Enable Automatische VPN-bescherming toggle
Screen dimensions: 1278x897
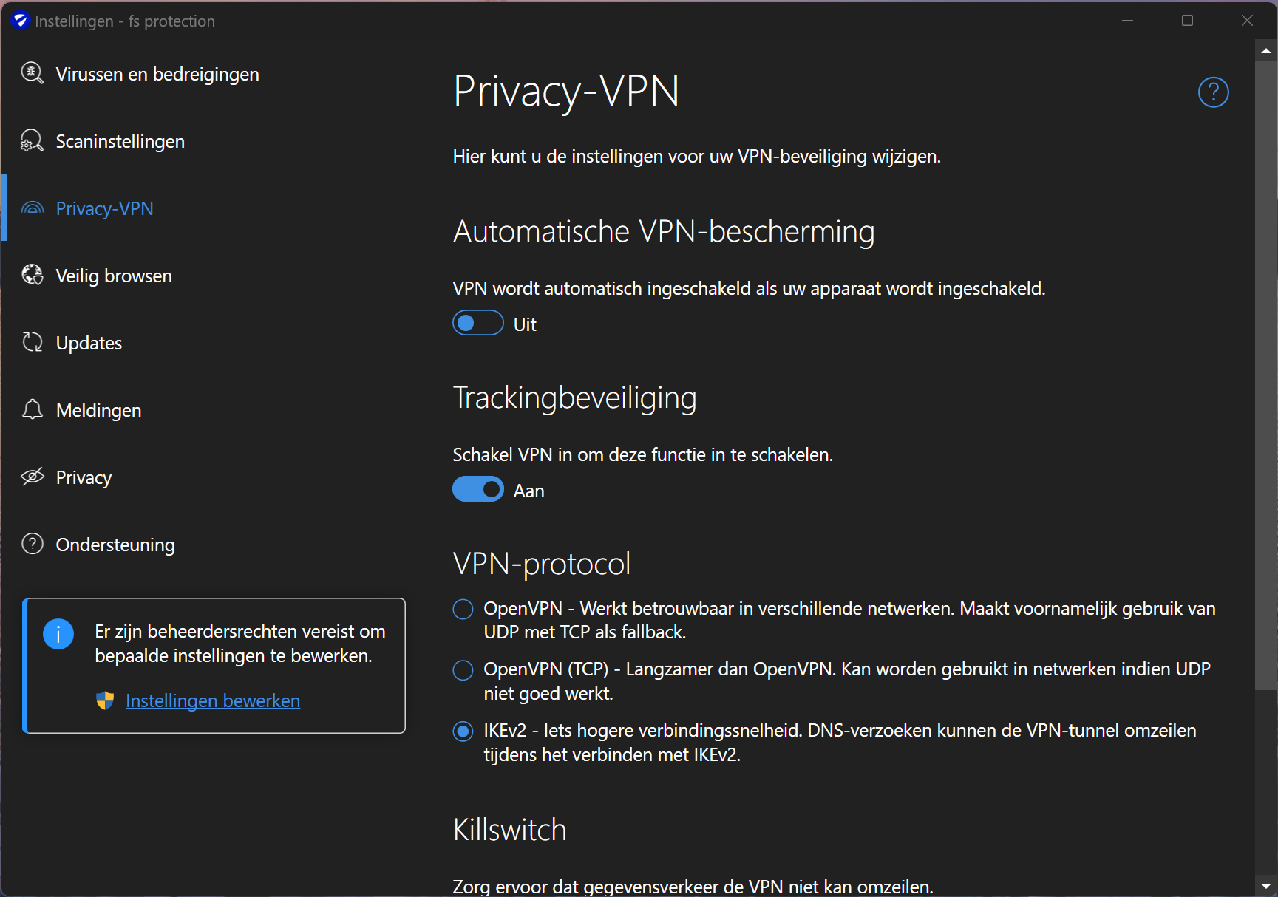click(x=478, y=324)
